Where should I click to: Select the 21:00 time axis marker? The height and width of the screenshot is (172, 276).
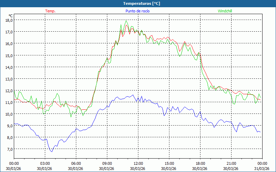pyautogui.click(x=231, y=163)
